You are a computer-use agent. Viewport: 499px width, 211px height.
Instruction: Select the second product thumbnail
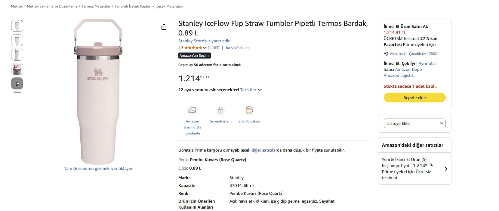point(17,40)
